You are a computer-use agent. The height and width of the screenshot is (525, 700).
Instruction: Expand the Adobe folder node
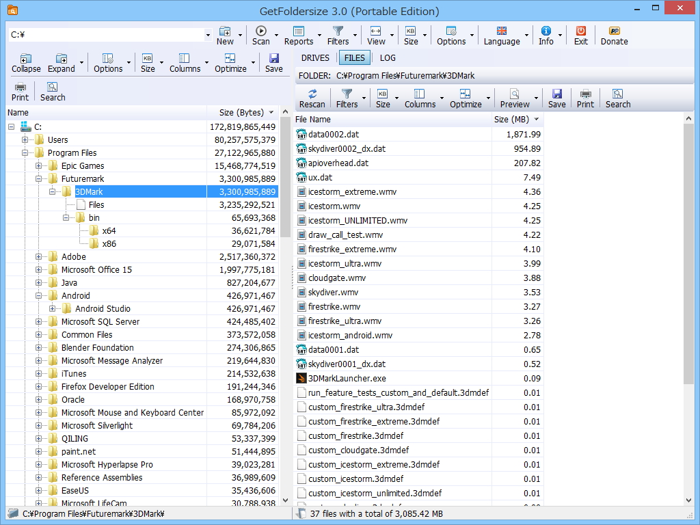tap(38, 257)
